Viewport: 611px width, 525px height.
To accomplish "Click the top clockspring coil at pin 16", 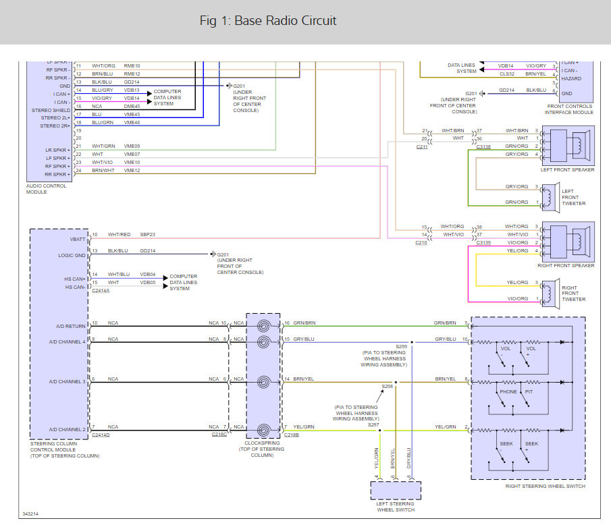I will tap(263, 325).
